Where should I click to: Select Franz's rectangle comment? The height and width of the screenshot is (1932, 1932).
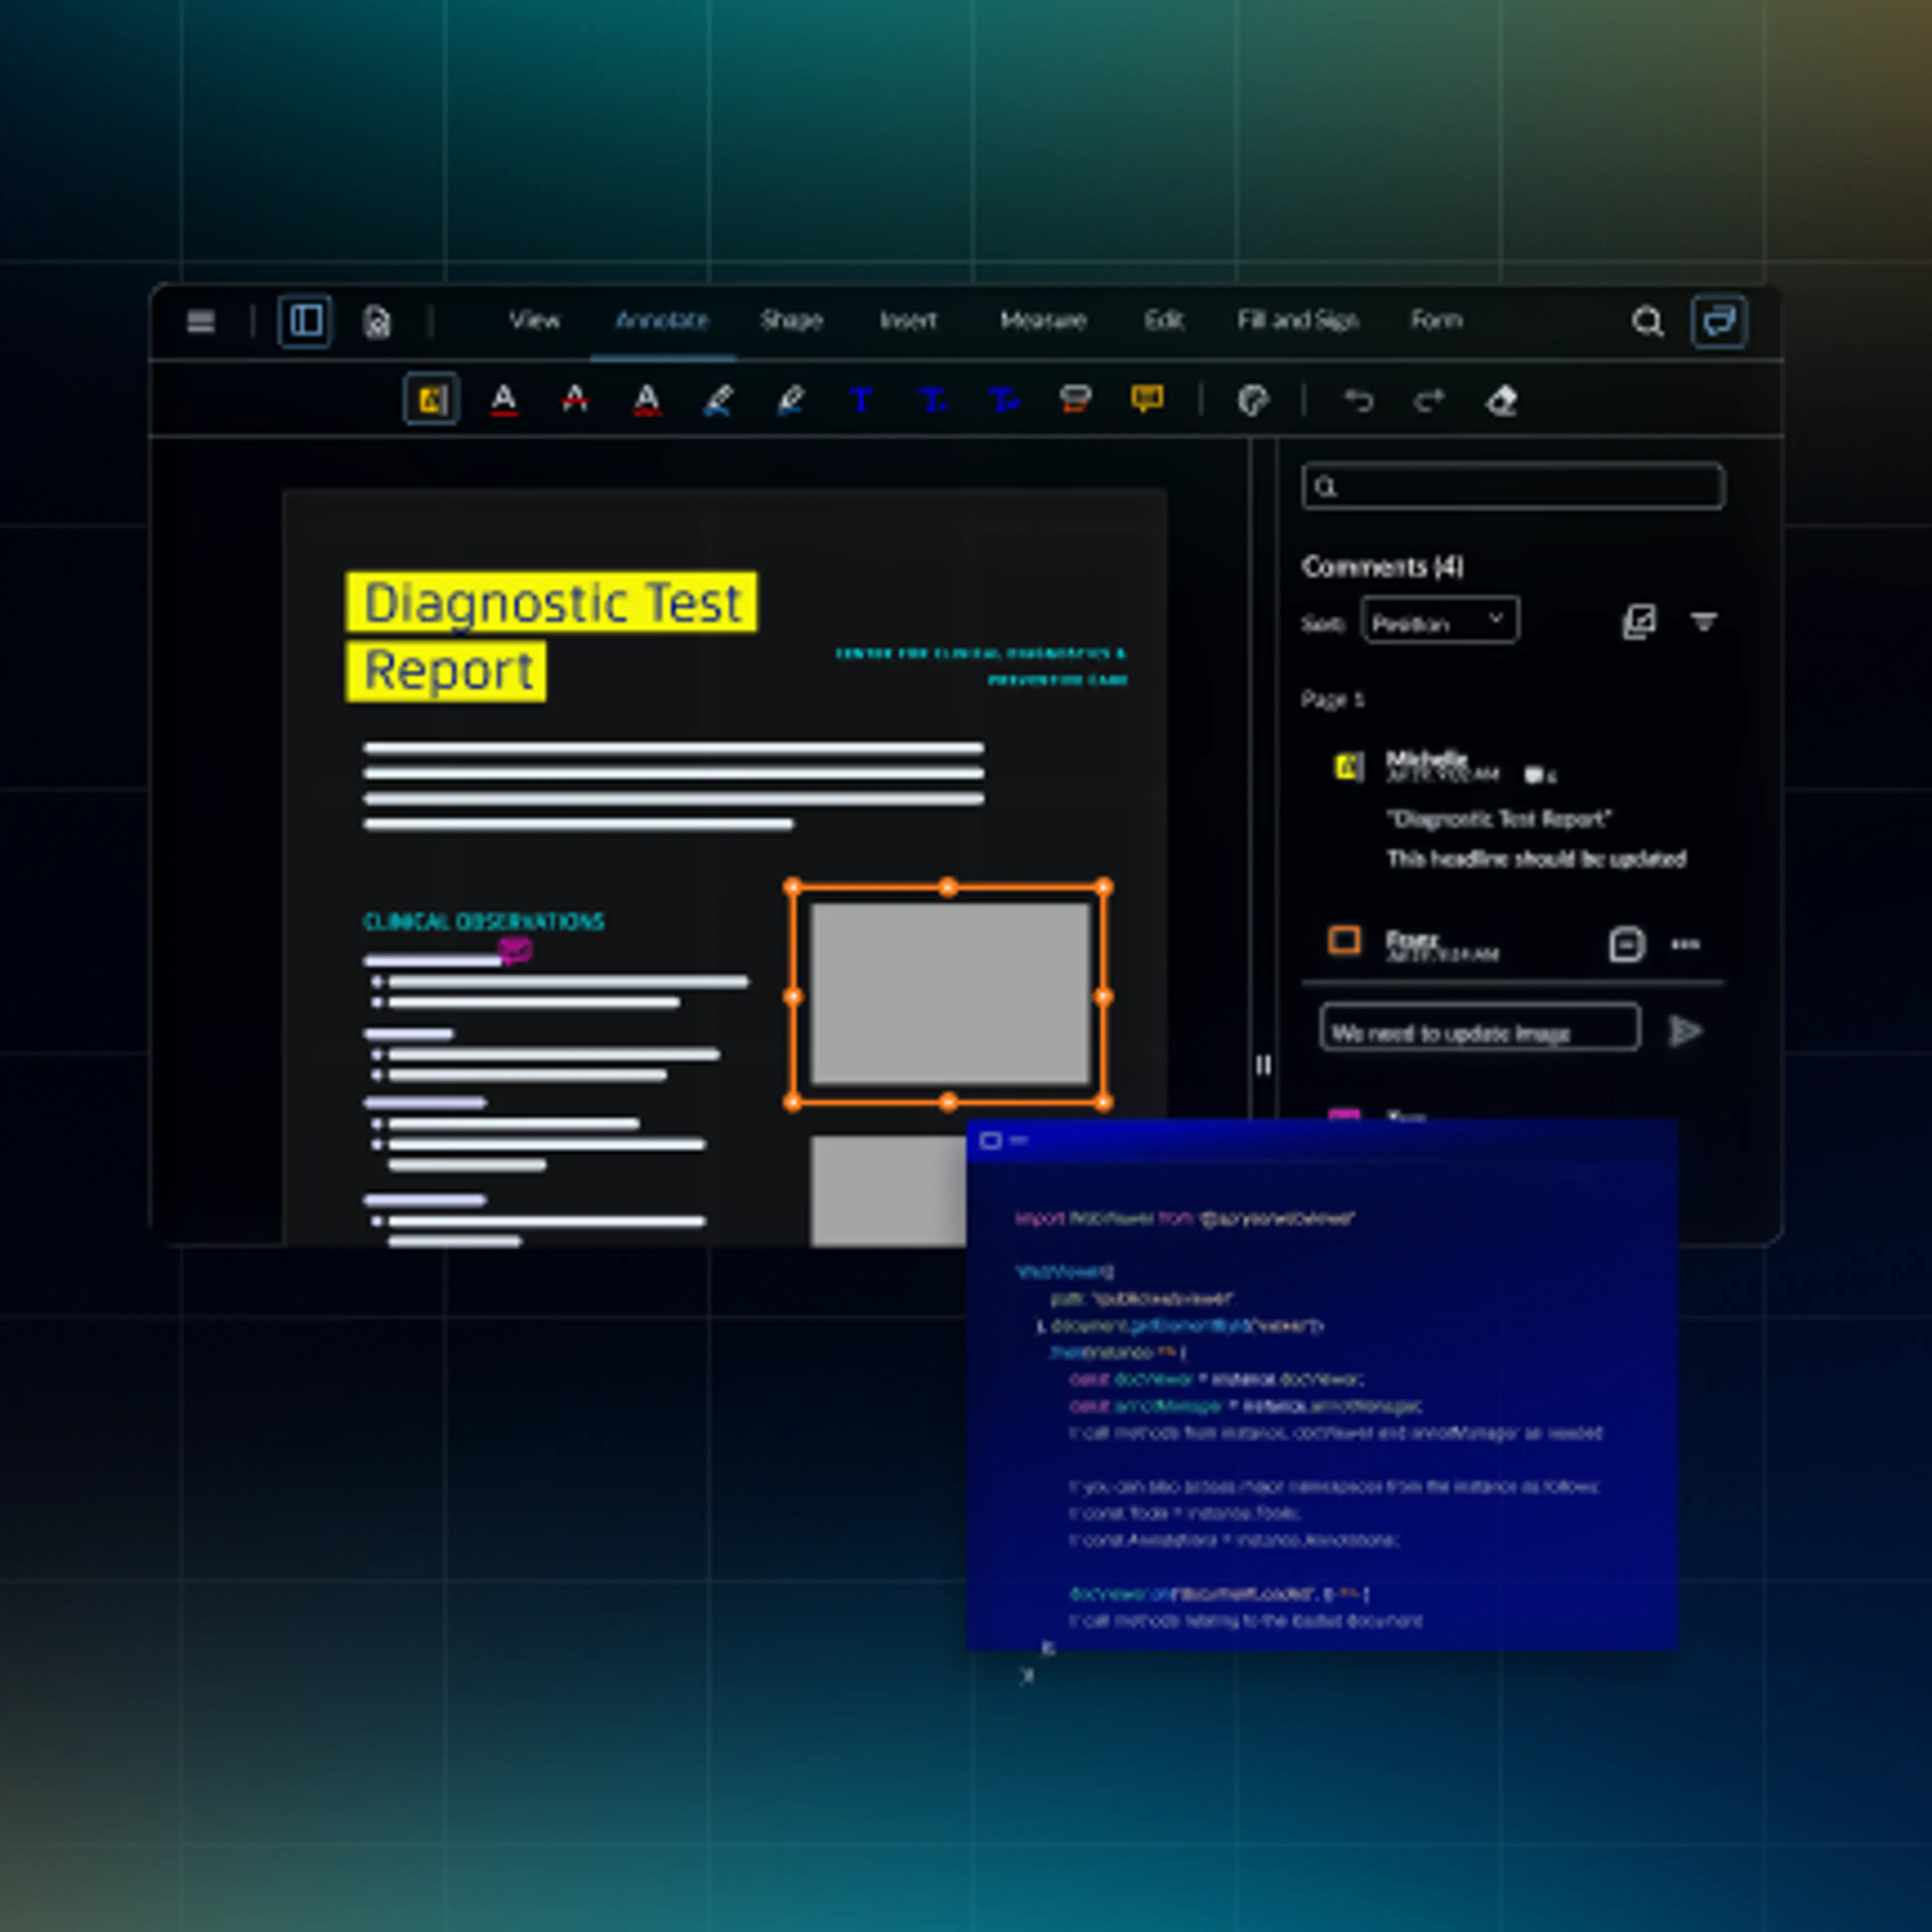click(x=1344, y=940)
